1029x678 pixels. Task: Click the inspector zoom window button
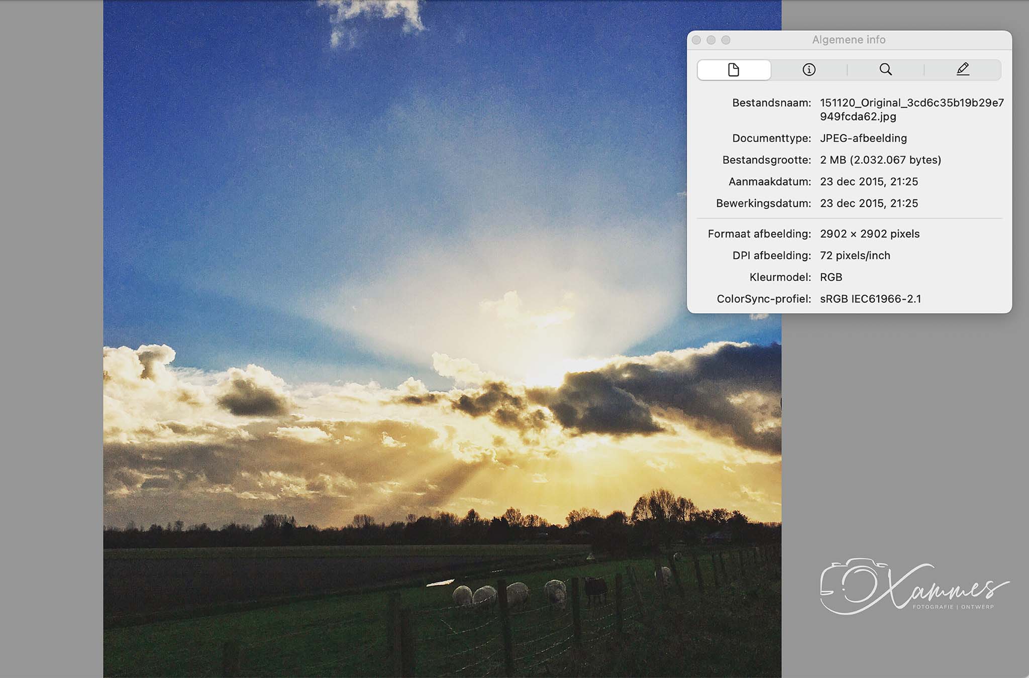726,40
